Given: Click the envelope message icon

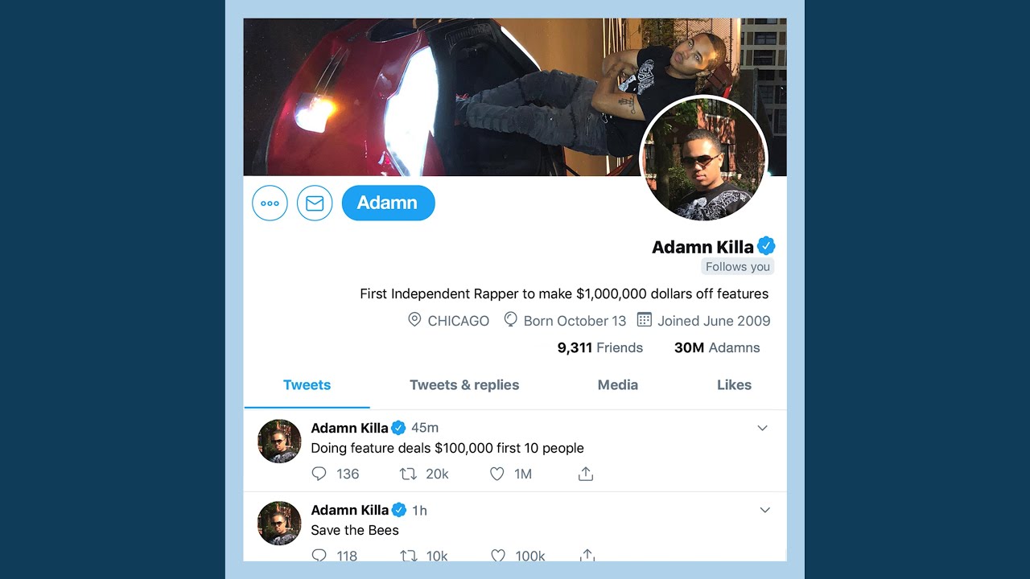Looking at the screenshot, I should coord(315,203).
